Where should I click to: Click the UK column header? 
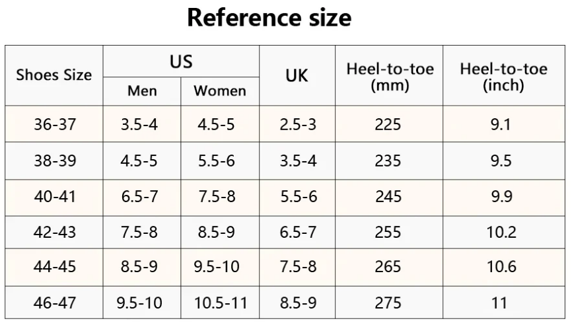tap(297, 75)
